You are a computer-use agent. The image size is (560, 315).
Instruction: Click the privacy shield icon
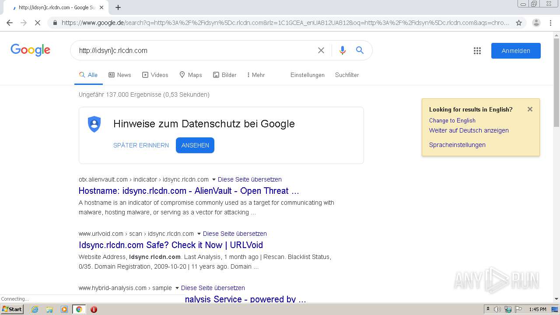pyautogui.click(x=94, y=124)
